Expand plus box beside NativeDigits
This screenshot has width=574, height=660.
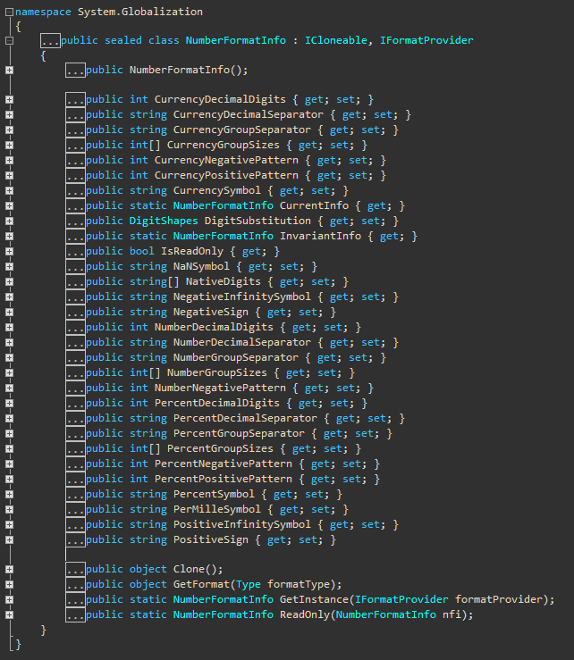9,281
